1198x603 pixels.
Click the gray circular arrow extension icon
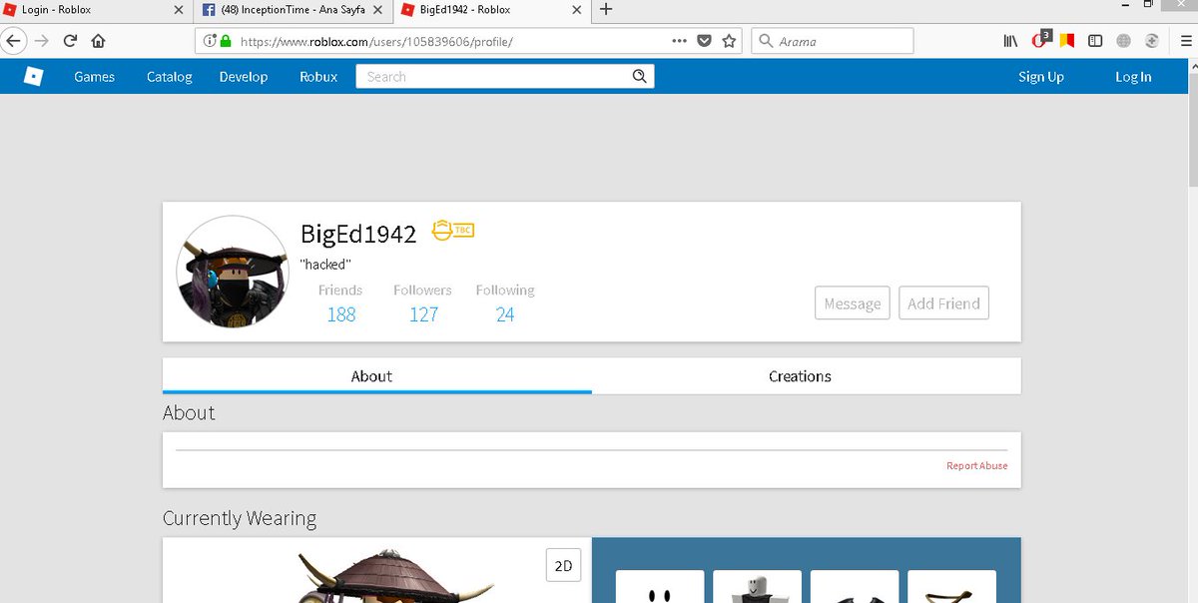click(x=1151, y=41)
